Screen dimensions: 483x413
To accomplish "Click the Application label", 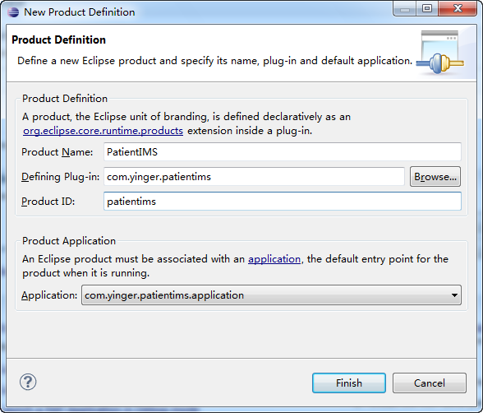I will 49,295.
